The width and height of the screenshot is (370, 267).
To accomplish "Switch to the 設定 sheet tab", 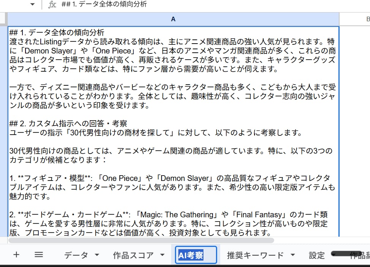I will click(x=317, y=255).
